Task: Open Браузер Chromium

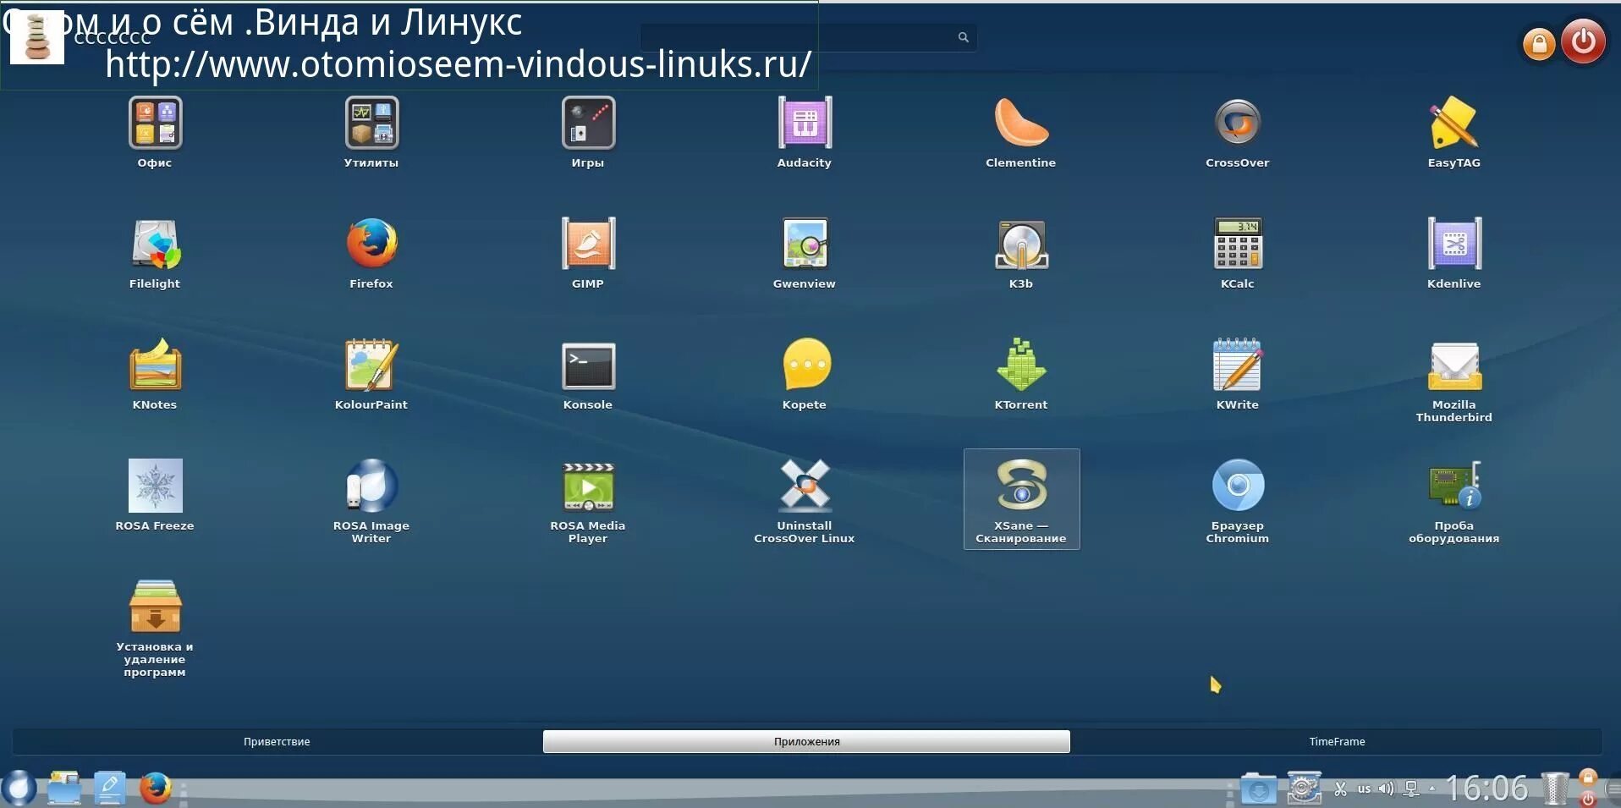Action: 1238,502
